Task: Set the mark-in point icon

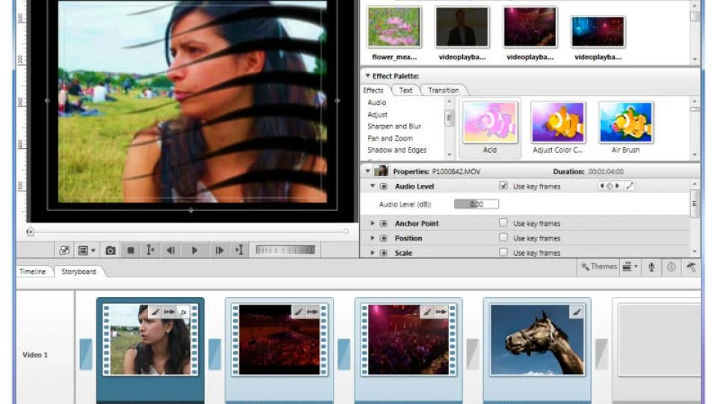Action: click(x=150, y=250)
